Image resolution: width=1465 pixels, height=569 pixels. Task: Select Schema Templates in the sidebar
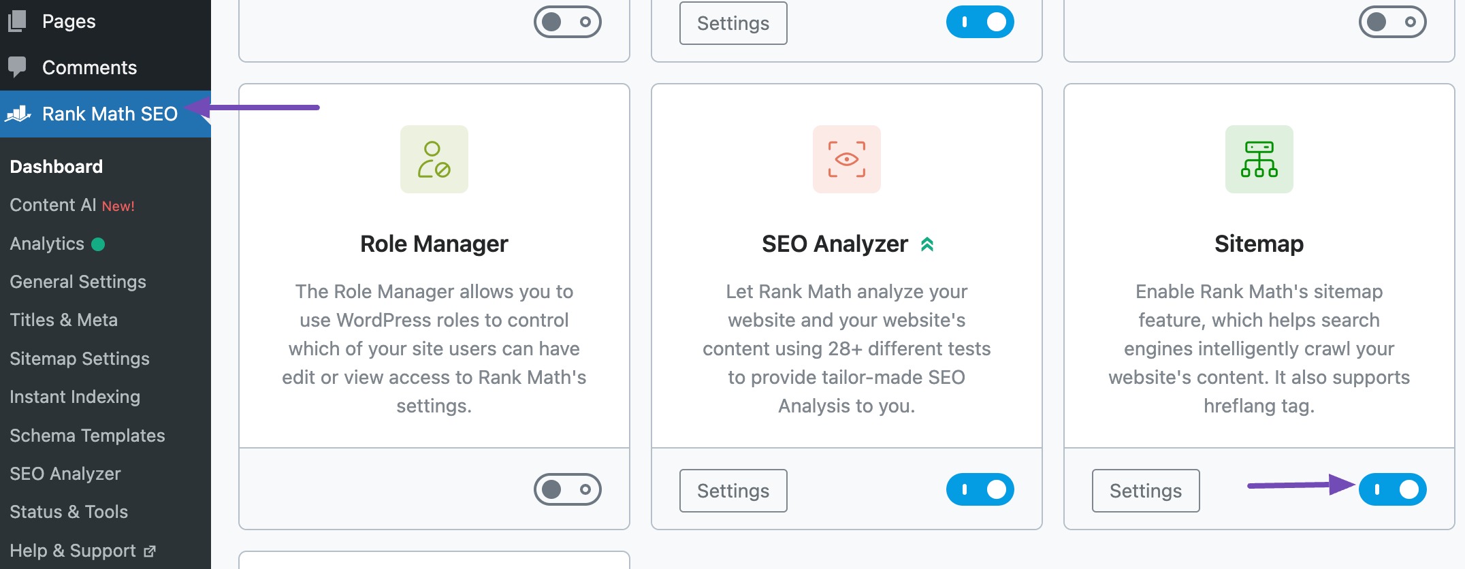point(87,435)
